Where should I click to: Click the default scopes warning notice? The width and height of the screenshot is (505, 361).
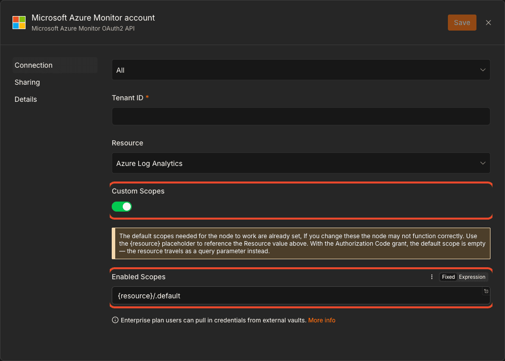pos(301,243)
